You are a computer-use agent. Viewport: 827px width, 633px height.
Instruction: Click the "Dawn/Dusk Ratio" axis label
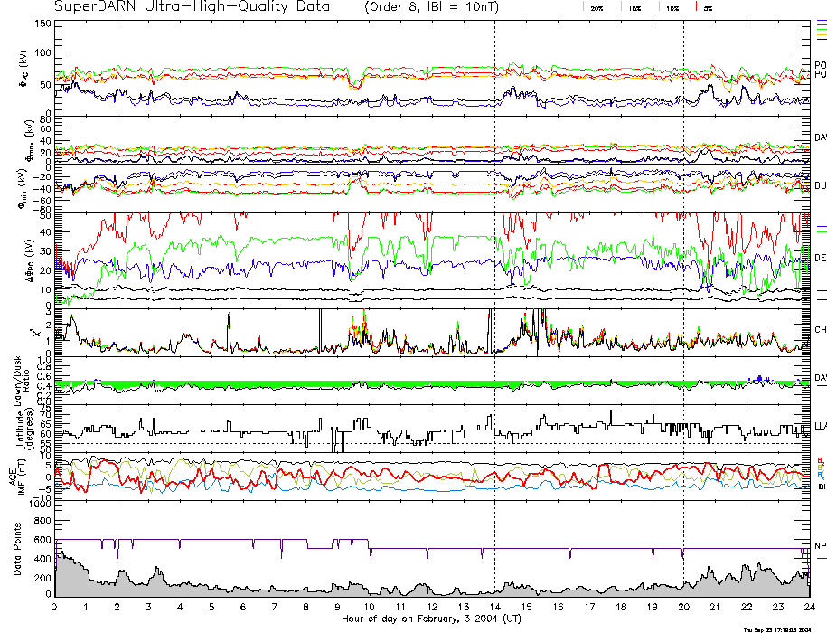tap(21, 381)
